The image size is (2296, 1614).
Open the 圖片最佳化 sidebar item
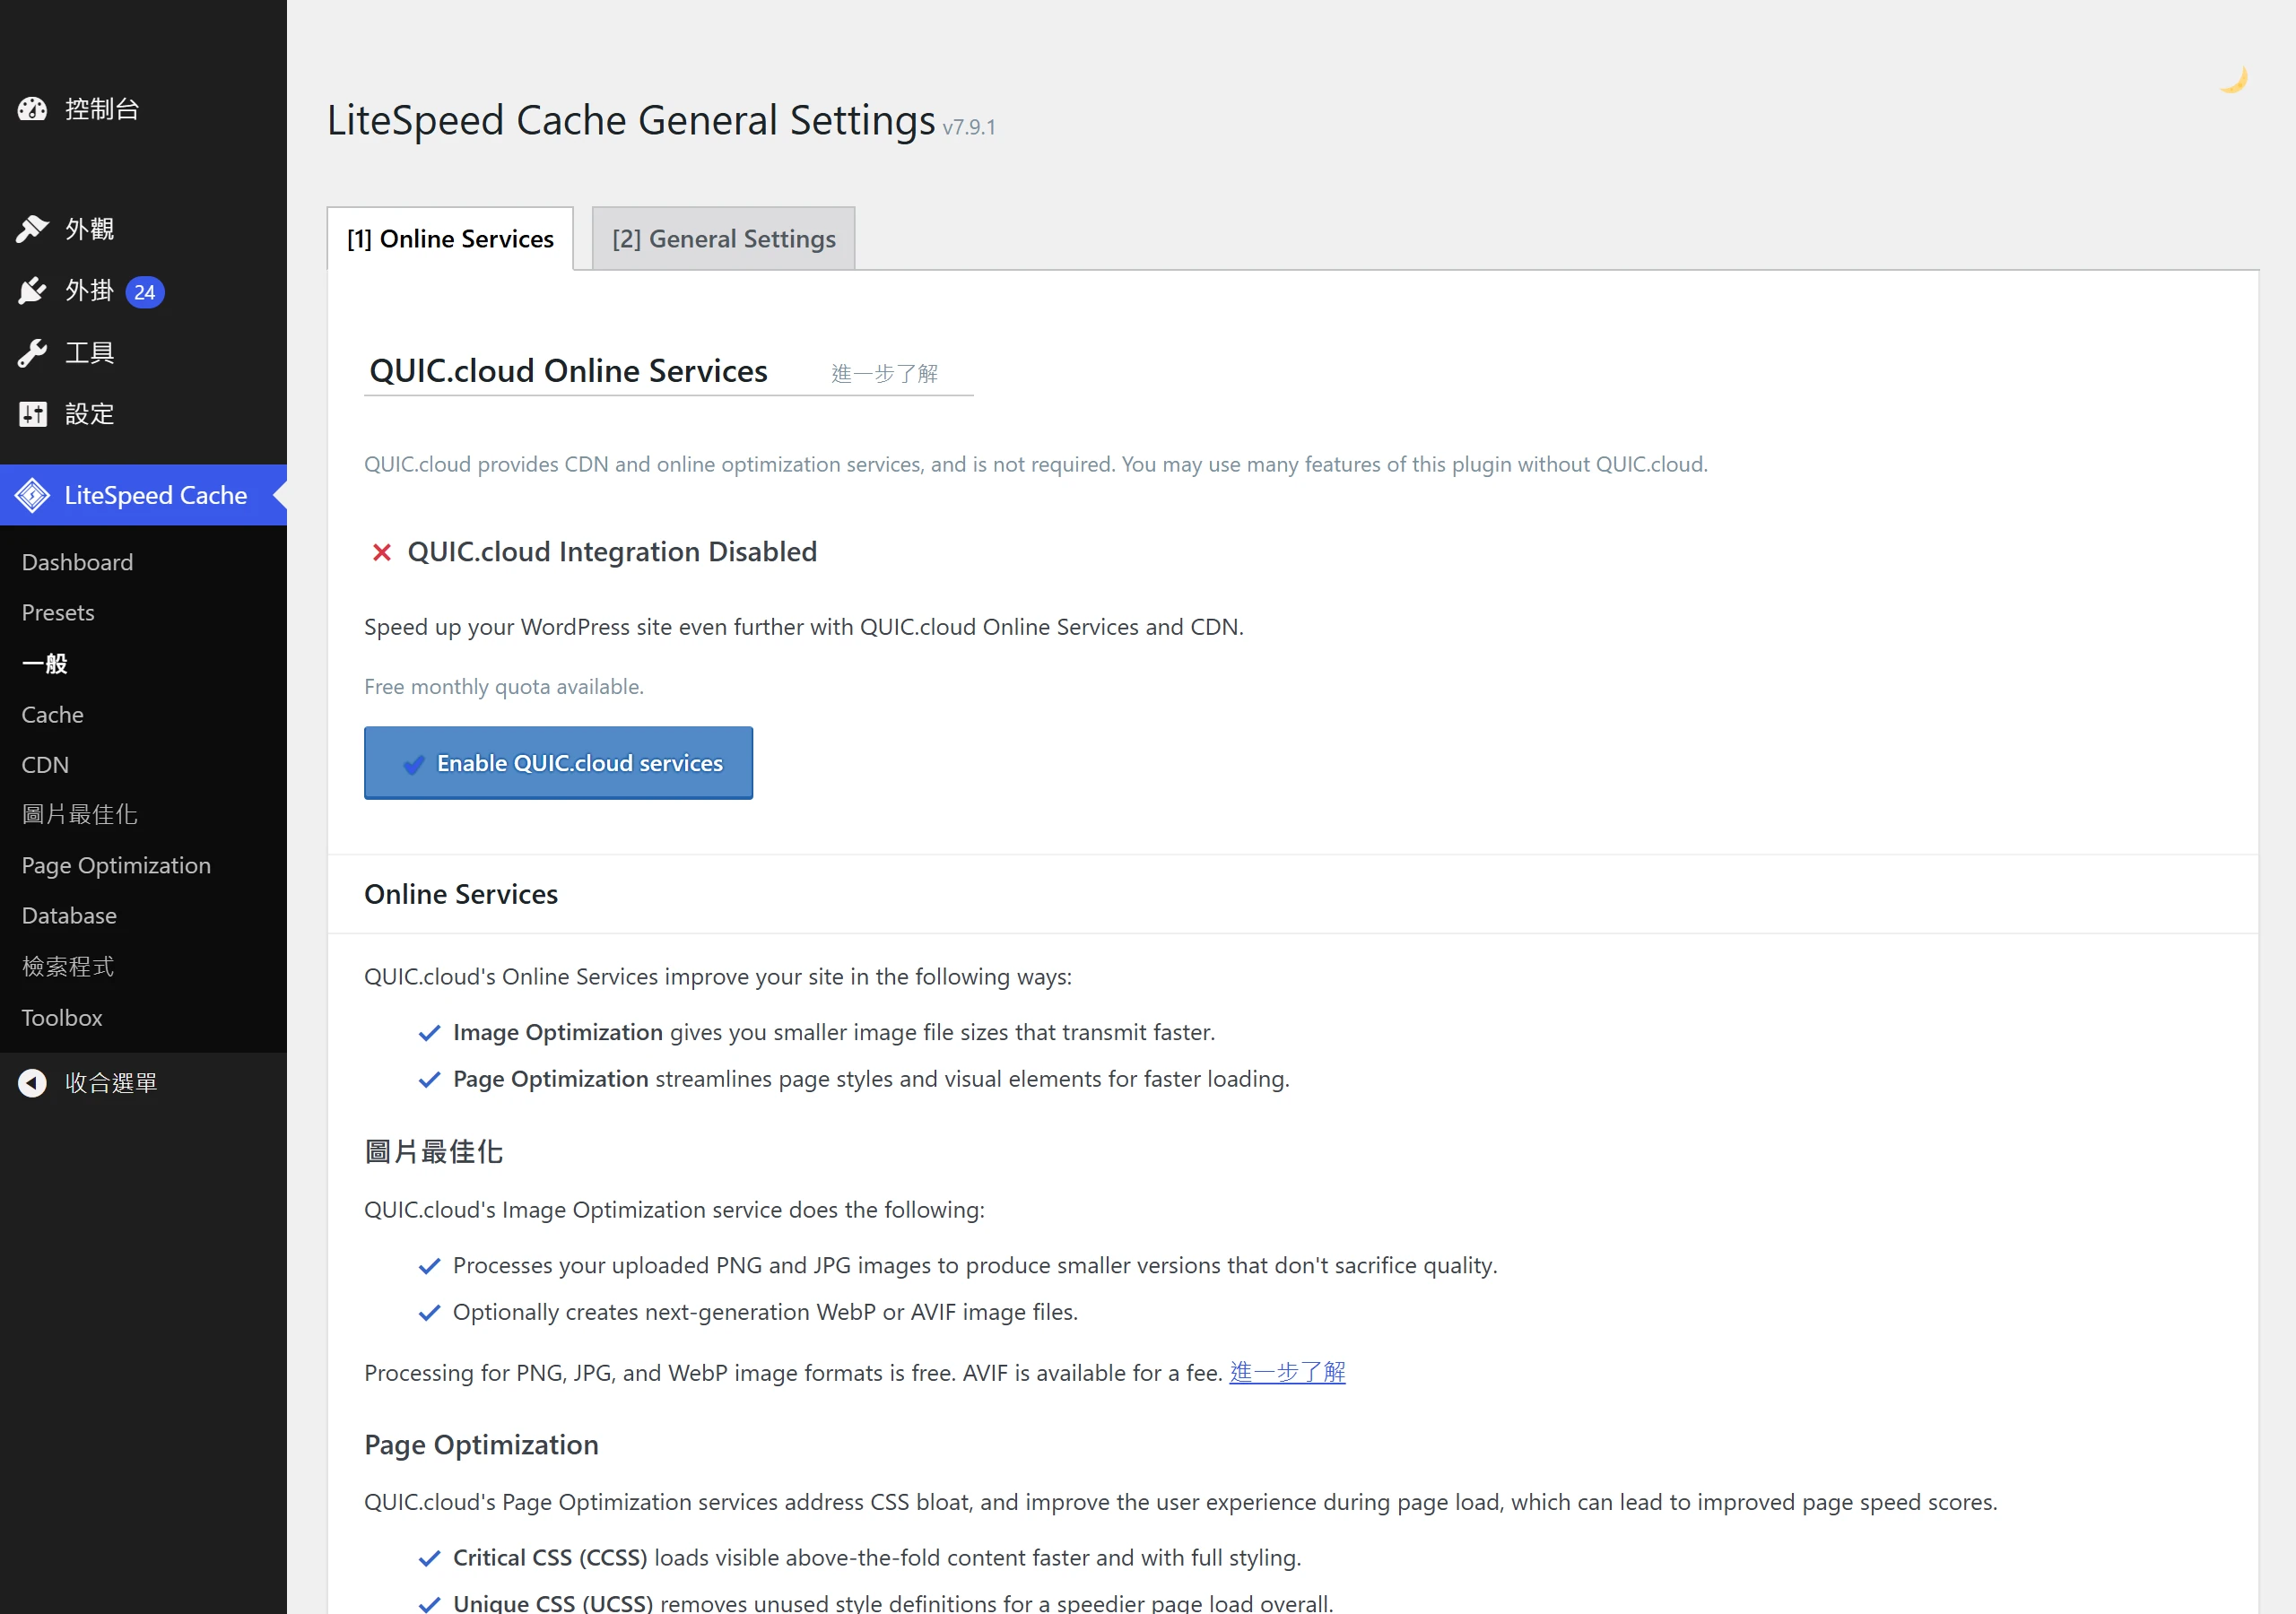pos(79,814)
